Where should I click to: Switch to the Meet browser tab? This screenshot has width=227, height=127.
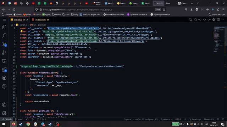(x=97, y=3)
